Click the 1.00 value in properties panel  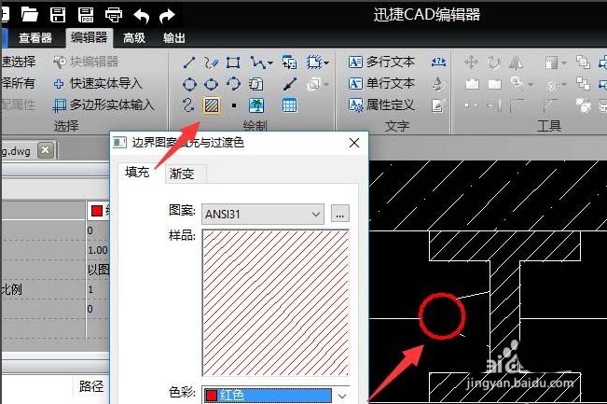[x=98, y=251]
